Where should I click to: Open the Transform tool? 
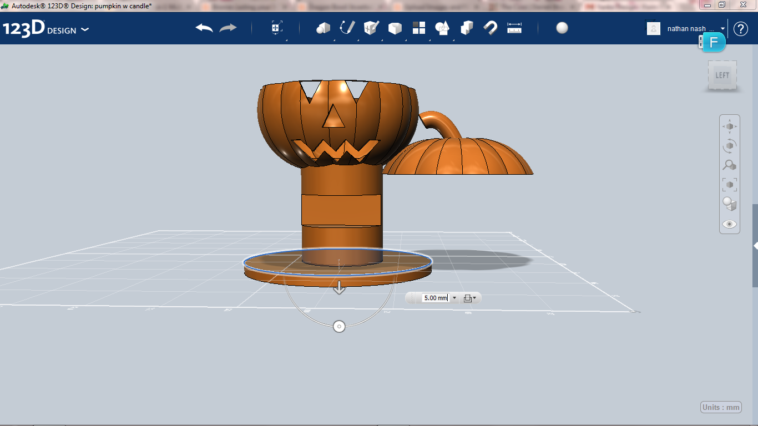click(277, 28)
